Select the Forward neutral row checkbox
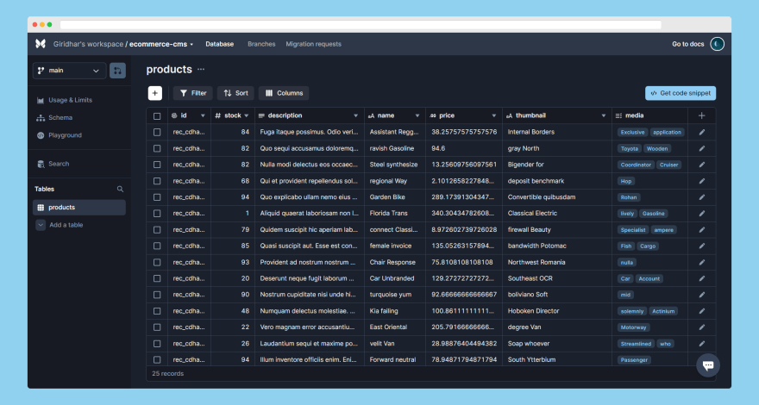759x405 pixels. pyautogui.click(x=157, y=360)
